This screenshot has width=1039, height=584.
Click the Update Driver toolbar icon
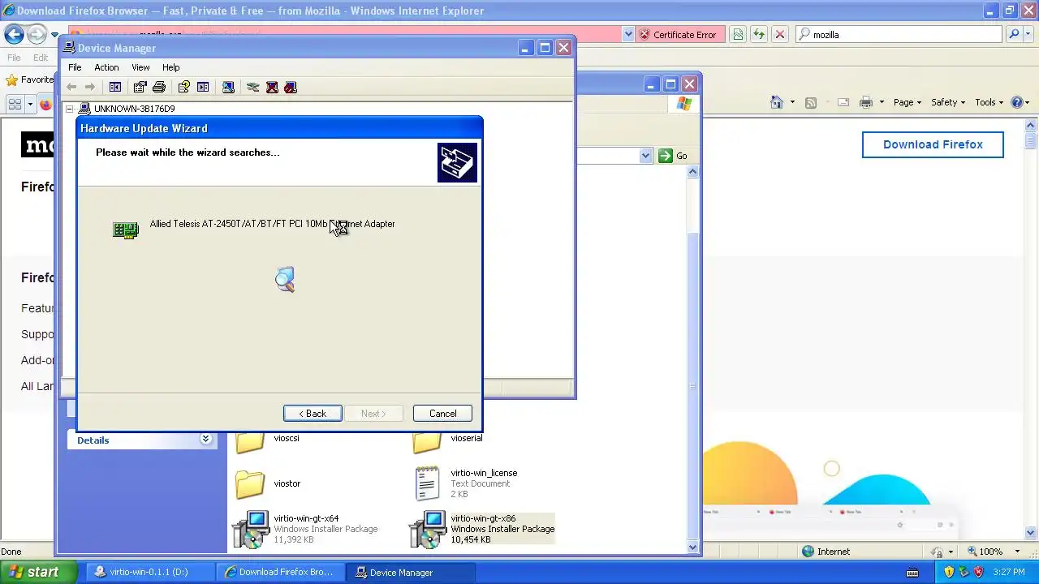pyautogui.click(x=252, y=87)
